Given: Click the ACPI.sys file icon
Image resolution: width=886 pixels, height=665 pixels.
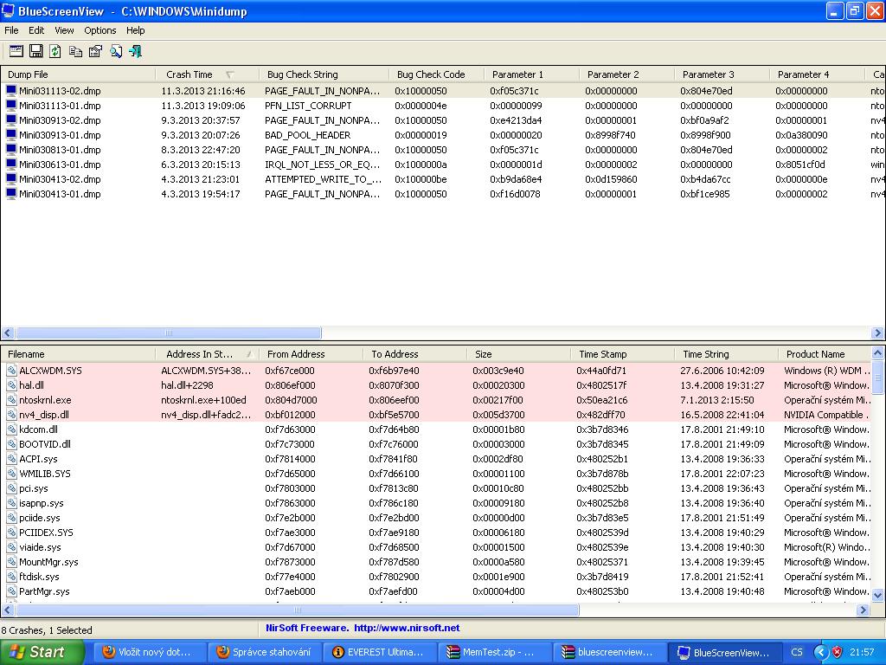Looking at the screenshot, I should [x=12, y=459].
